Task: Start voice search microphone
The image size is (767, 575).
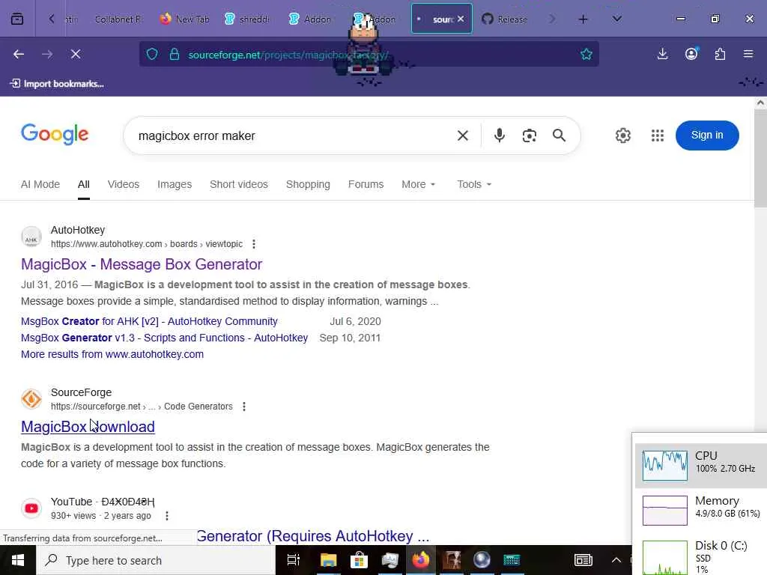Action: pos(499,136)
